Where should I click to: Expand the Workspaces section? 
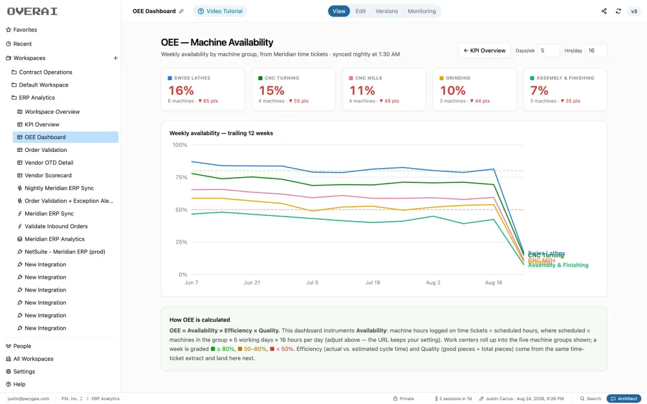pos(29,58)
